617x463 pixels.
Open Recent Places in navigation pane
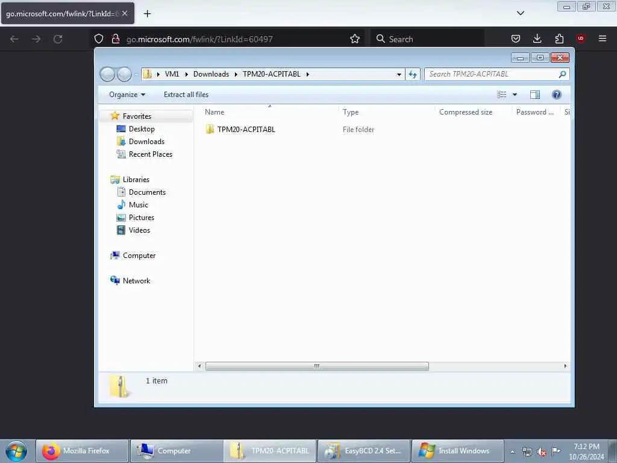(x=150, y=154)
